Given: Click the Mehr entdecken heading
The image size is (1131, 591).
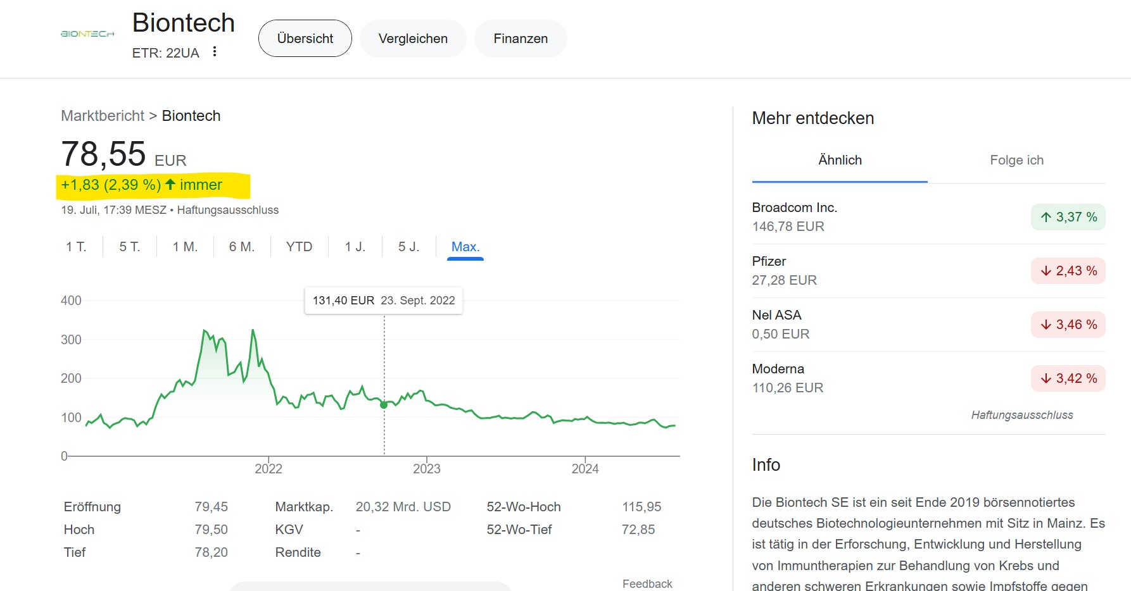Looking at the screenshot, I should click(813, 118).
